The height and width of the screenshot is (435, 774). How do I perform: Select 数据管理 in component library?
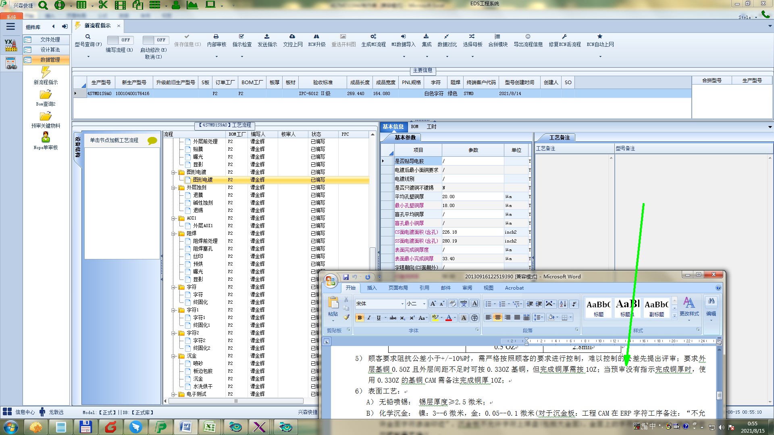click(x=50, y=60)
